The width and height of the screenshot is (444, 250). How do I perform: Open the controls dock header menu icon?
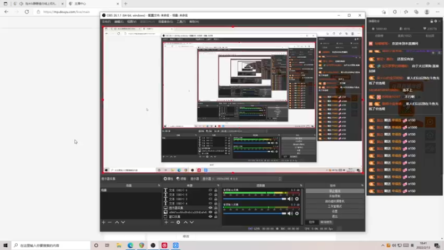click(x=362, y=186)
